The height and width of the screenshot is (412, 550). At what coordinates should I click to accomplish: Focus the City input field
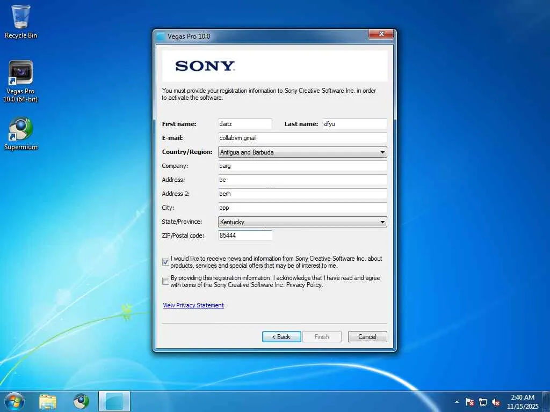[x=302, y=208]
